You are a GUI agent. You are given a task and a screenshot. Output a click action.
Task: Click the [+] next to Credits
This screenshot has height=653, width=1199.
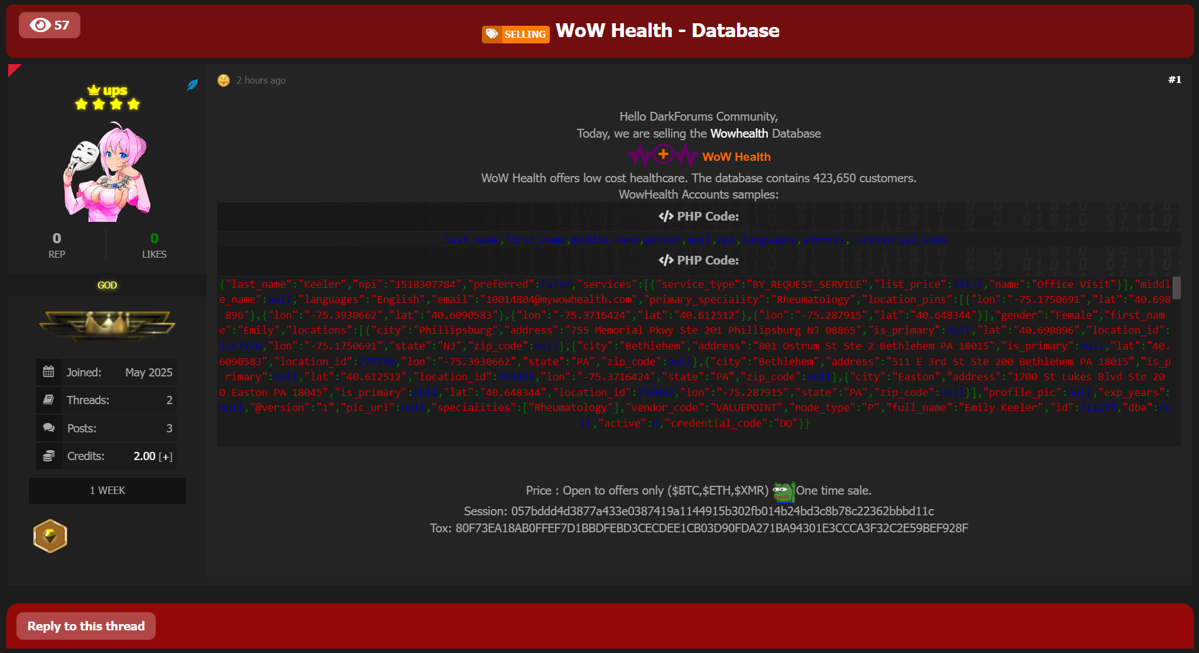click(166, 457)
